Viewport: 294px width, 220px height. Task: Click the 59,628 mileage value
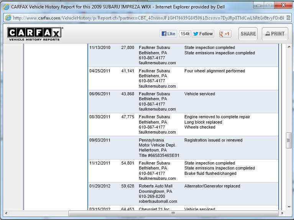[128, 186]
